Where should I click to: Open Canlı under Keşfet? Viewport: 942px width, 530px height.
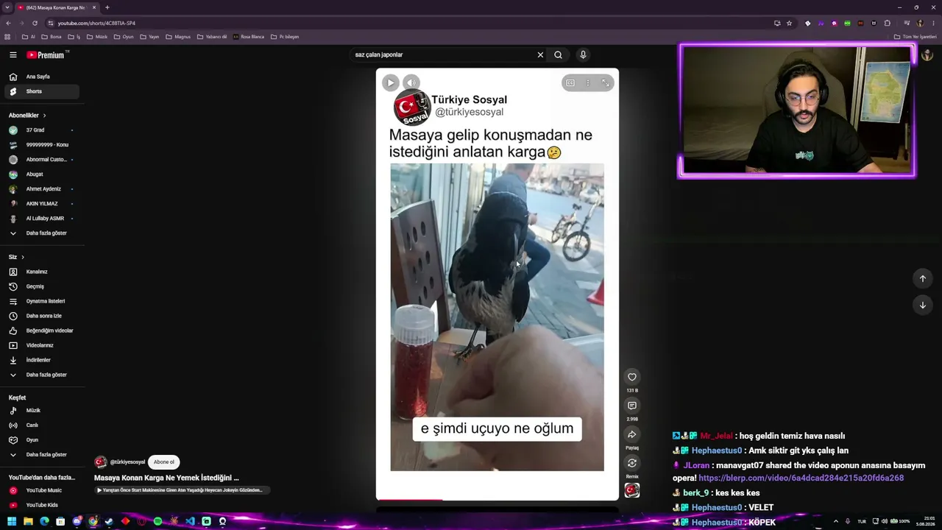click(41, 425)
